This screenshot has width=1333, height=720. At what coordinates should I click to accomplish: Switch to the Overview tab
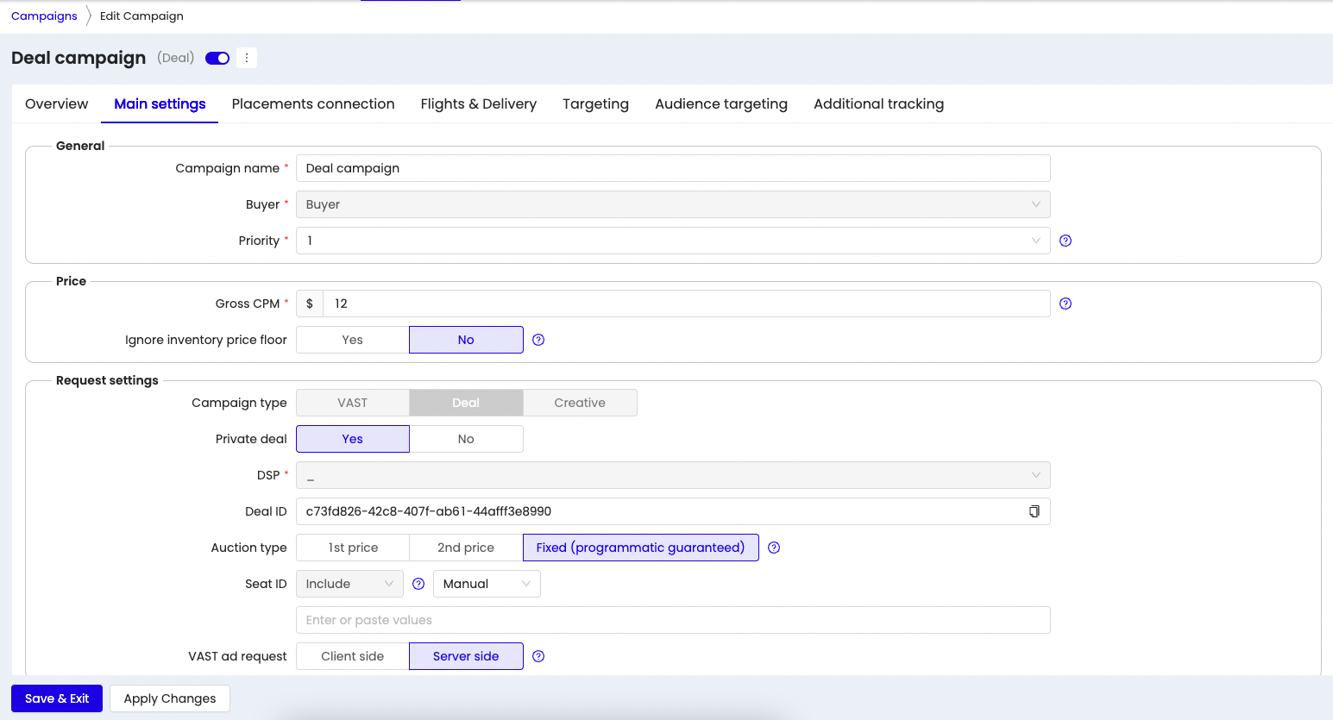pyautogui.click(x=57, y=103)
